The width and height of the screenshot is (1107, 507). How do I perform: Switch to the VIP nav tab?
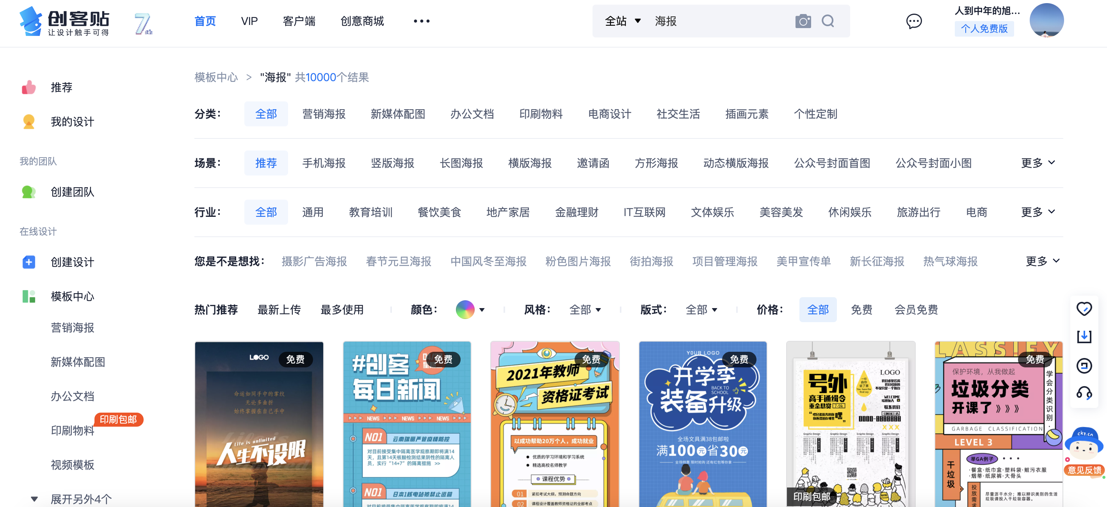pyautogui.click(x=249, y=21)
